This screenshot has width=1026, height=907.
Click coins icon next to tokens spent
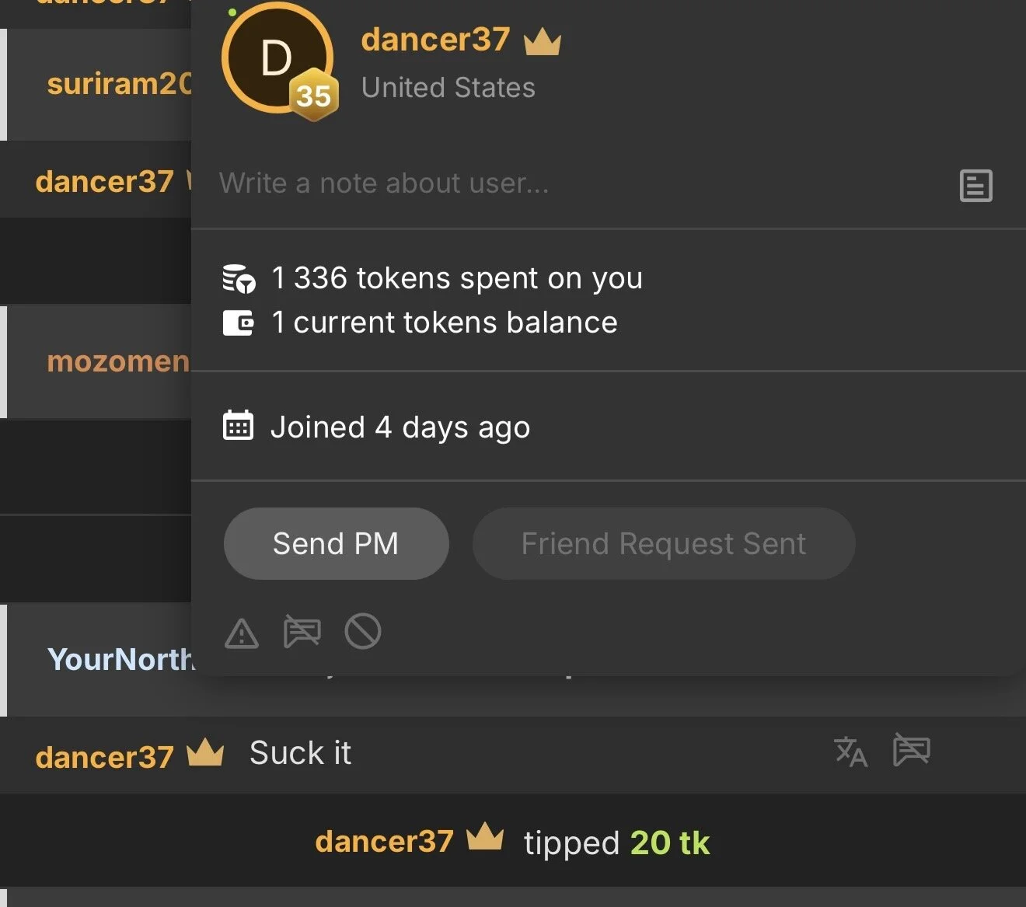pos(238,278)
